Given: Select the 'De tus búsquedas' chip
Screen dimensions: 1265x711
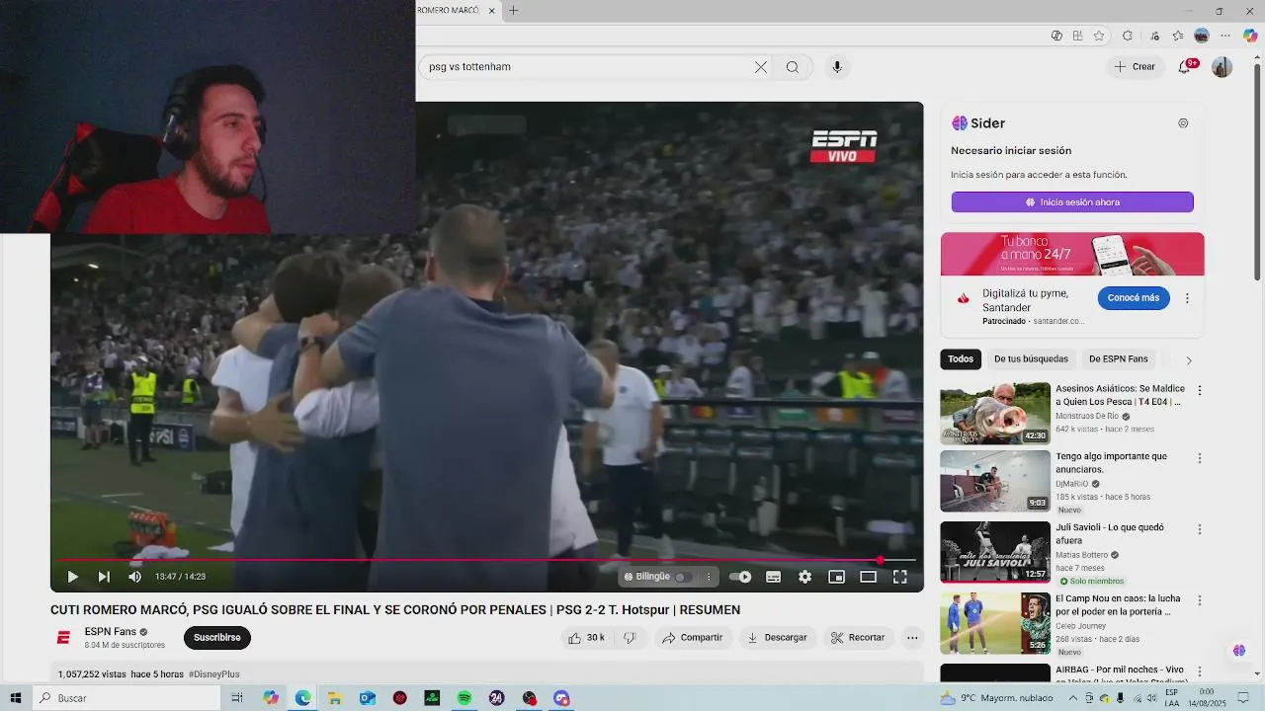Looking at the screenshot, I should click(x=1031, y=359).
